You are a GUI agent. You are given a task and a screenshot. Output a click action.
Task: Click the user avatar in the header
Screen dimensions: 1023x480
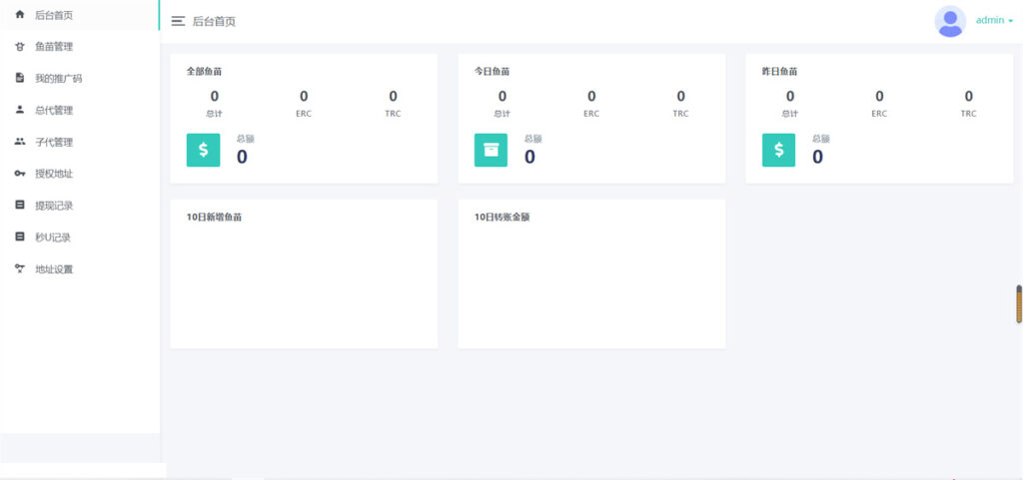[x=949, y=21]
